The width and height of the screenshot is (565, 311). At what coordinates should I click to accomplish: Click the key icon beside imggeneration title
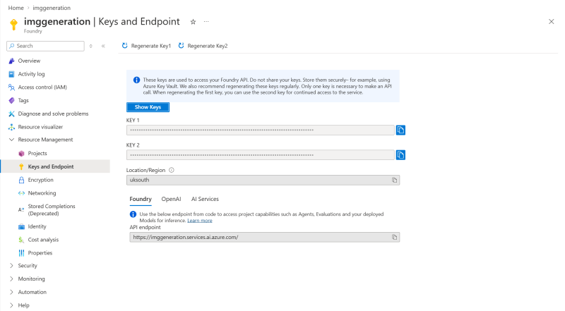tap(13, 24)
